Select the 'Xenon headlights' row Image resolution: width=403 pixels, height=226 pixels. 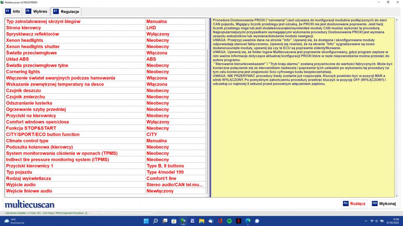click(105, 40)
